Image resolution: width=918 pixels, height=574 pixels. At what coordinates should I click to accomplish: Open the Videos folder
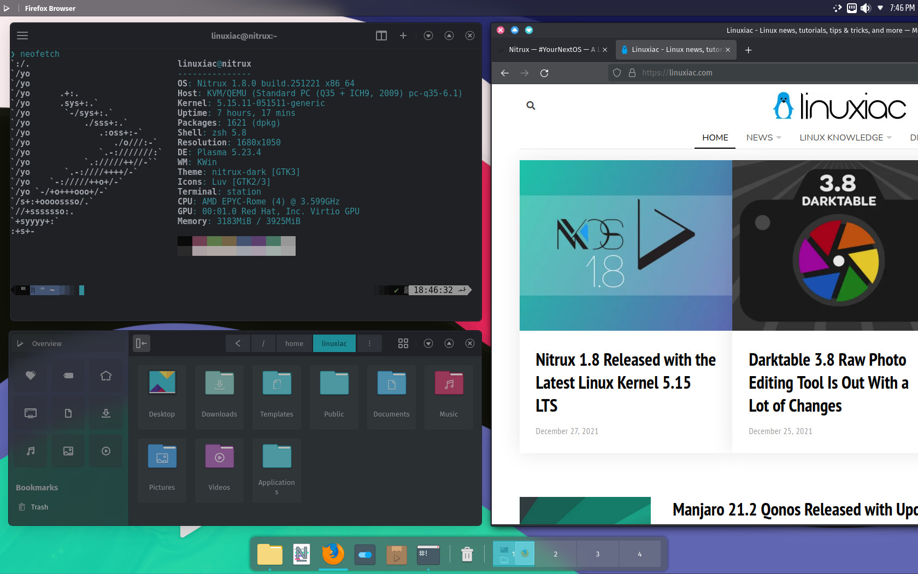coord(220,470)
